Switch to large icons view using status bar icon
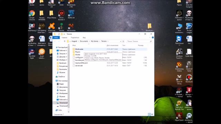 pyautogui.click(x=152, y=114)
